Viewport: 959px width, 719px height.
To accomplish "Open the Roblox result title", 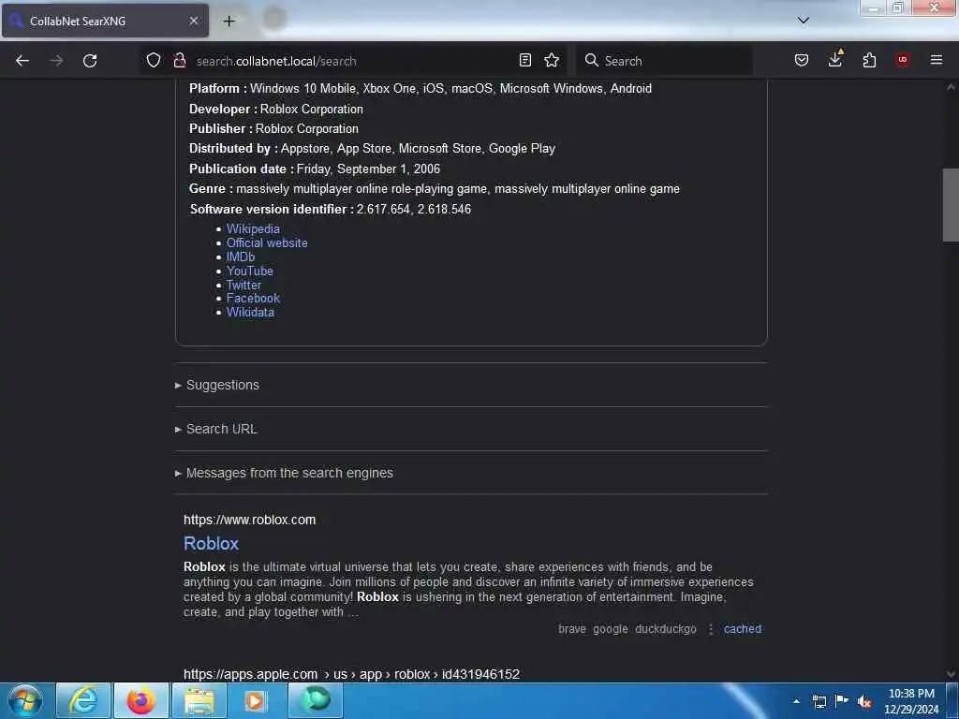I will click(x=211, y=544).
